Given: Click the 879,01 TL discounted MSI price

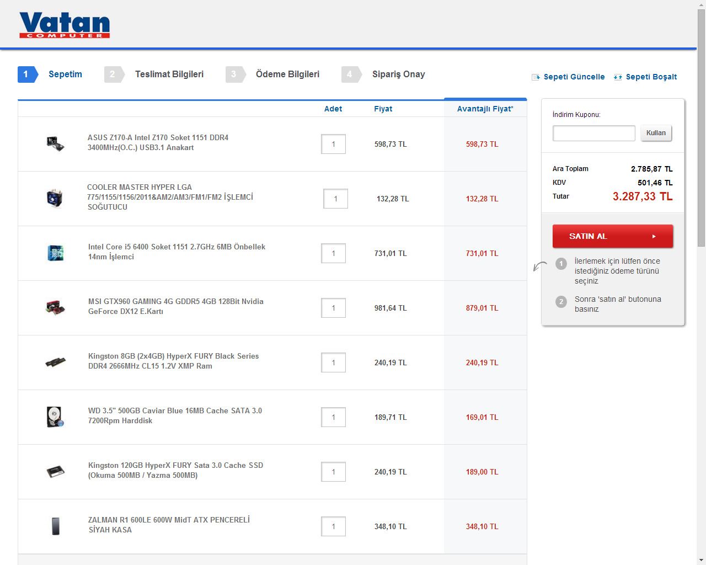Looking at the screenshot, I should click(482, 308).
